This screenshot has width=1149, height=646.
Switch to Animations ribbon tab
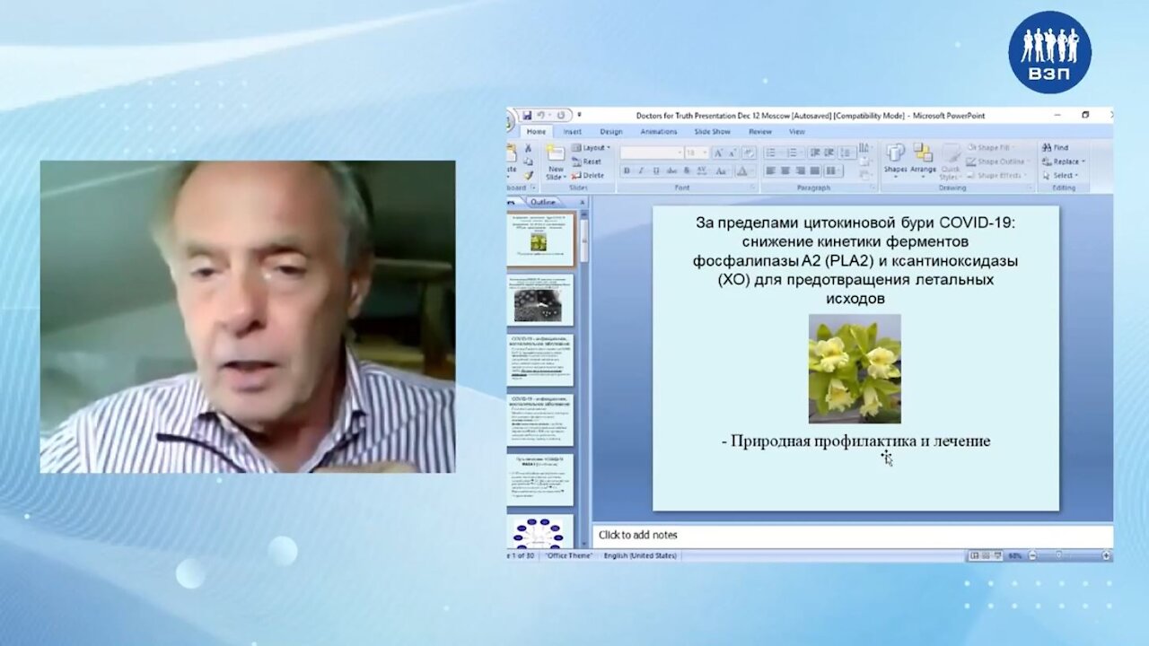(659, 132)
